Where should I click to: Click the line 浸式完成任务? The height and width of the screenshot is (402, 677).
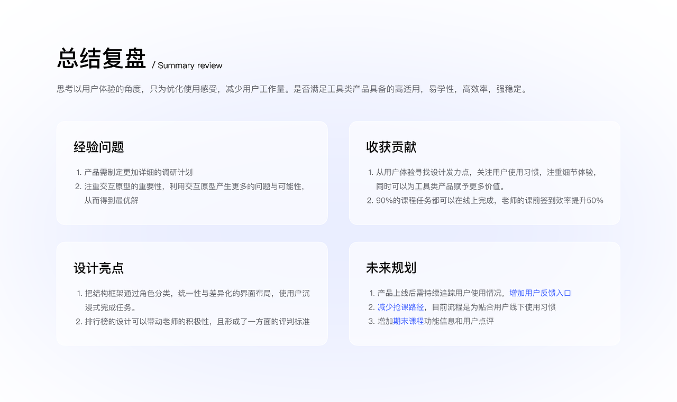coord(111,307)
